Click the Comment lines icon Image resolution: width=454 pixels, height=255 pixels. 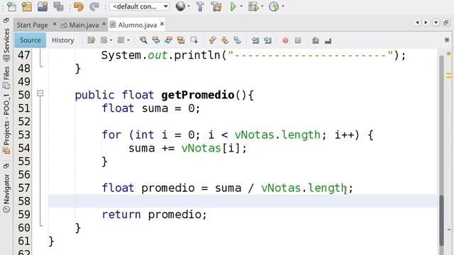315,40
